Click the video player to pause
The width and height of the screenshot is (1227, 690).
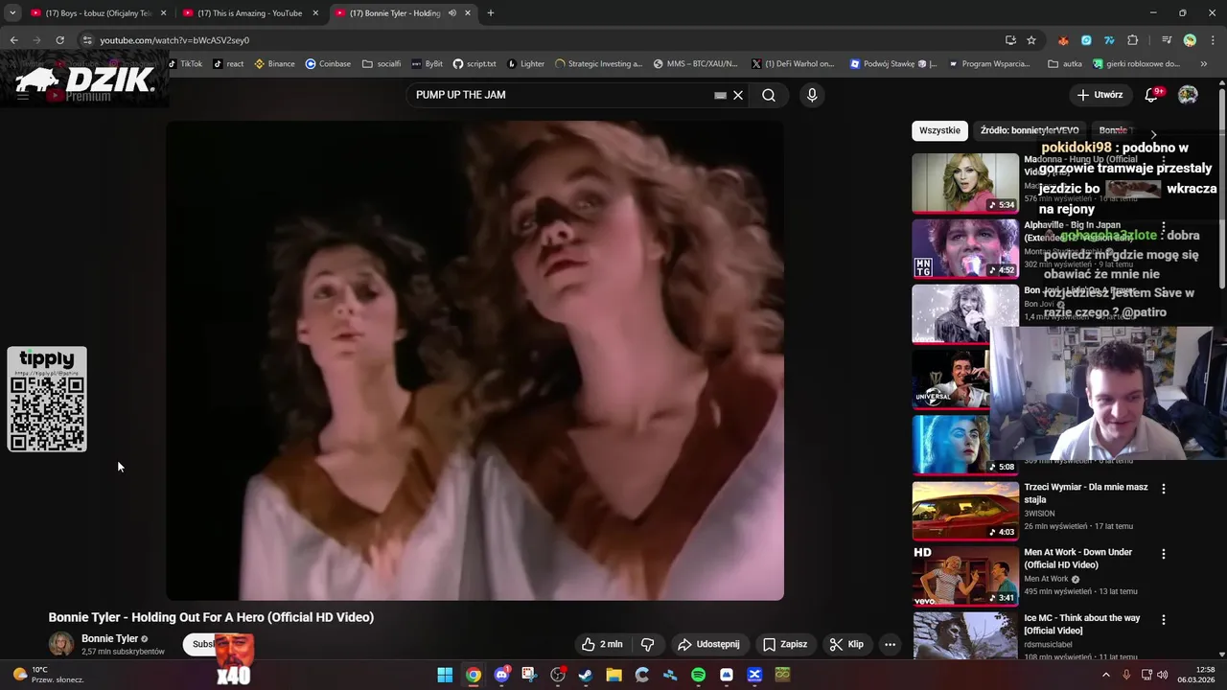tap(475, 360)
